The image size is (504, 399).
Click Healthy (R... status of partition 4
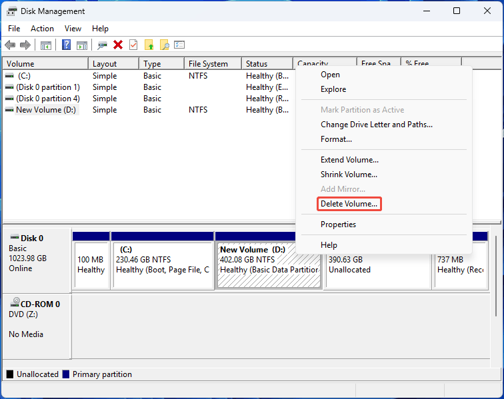pos(267,99)
